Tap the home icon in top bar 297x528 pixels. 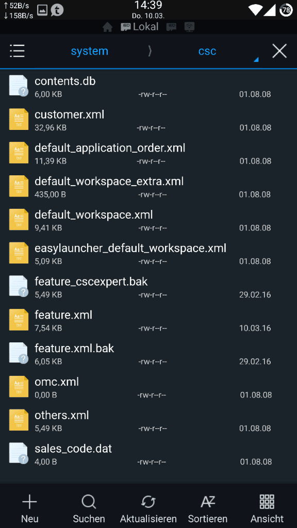tap(107, 27)
